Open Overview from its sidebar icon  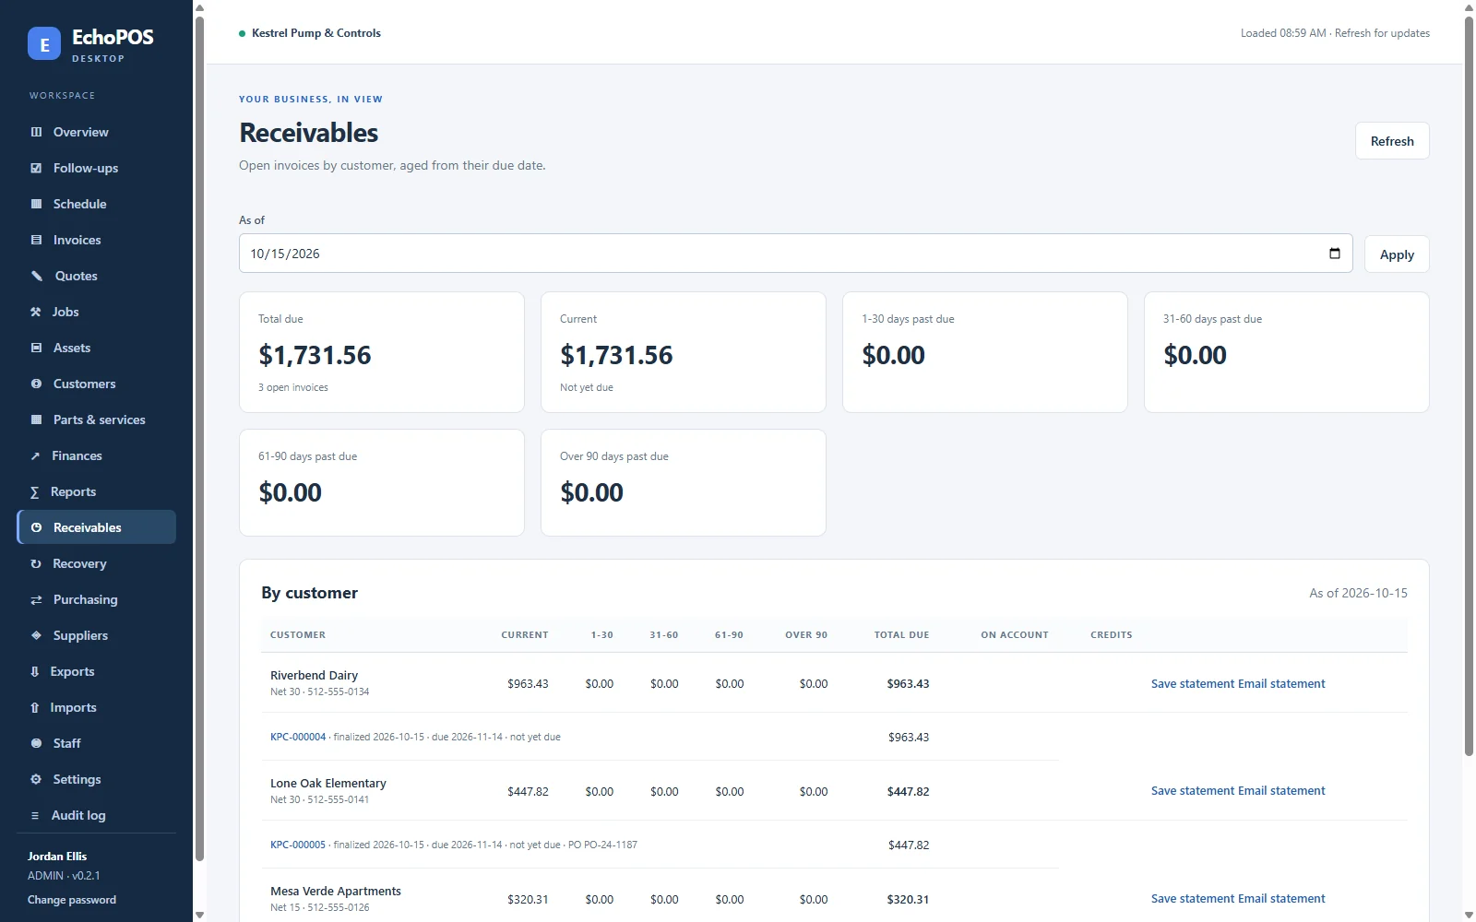tap(36, 132)
